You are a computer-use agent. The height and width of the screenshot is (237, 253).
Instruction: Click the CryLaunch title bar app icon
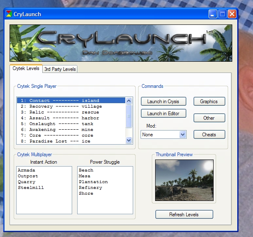point(9,14)
